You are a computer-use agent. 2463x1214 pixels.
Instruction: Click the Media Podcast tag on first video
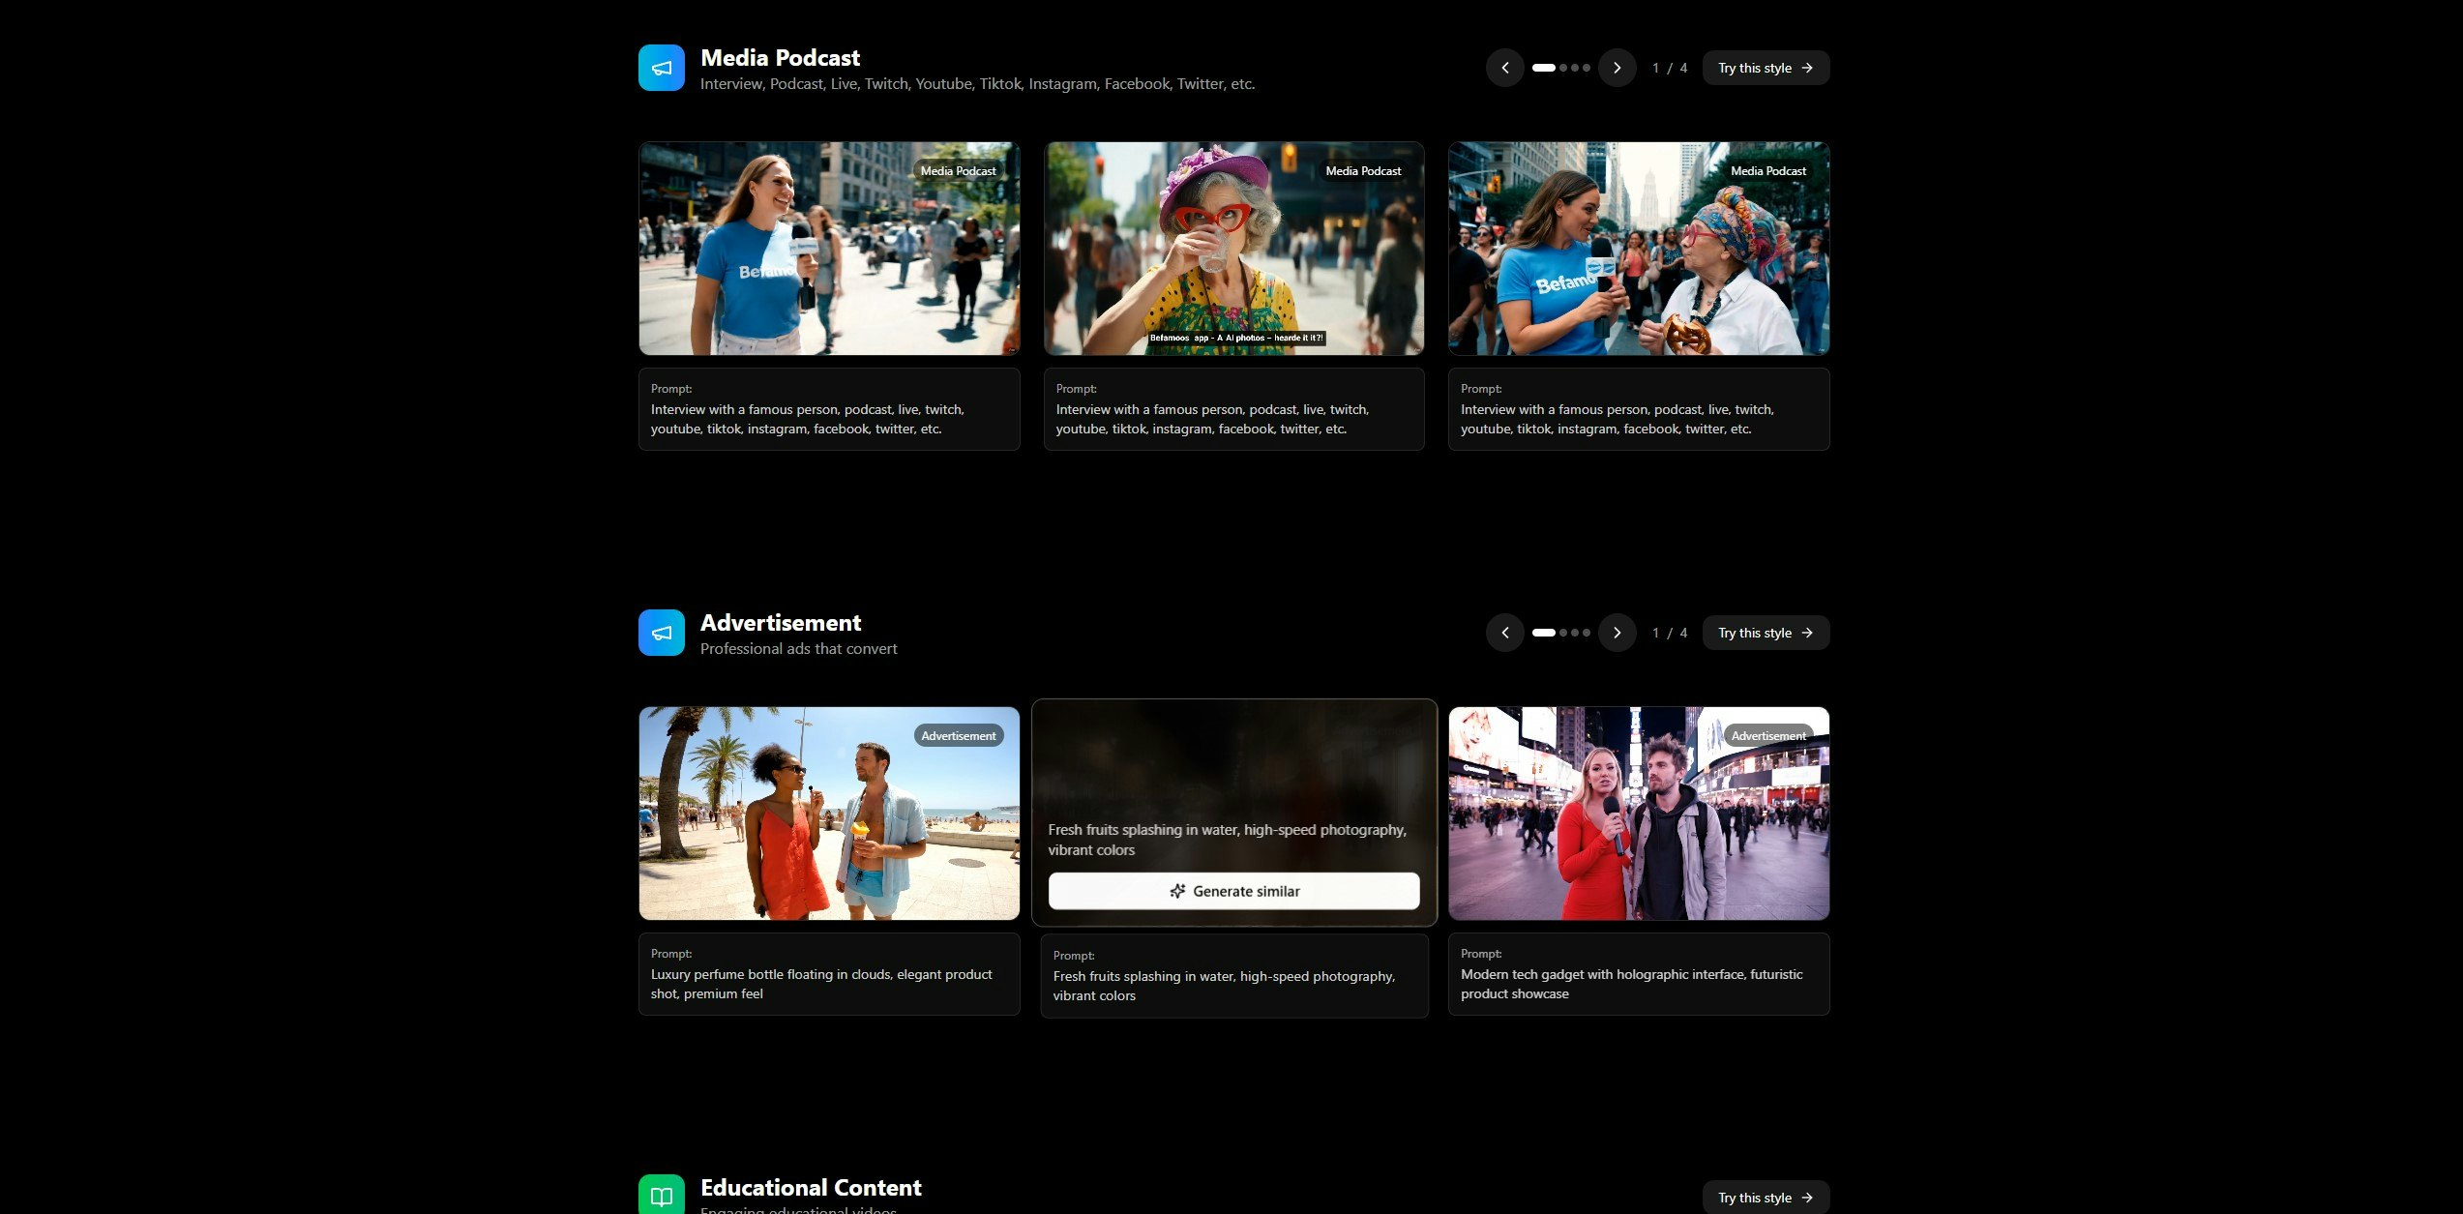(x=958, y=170)
